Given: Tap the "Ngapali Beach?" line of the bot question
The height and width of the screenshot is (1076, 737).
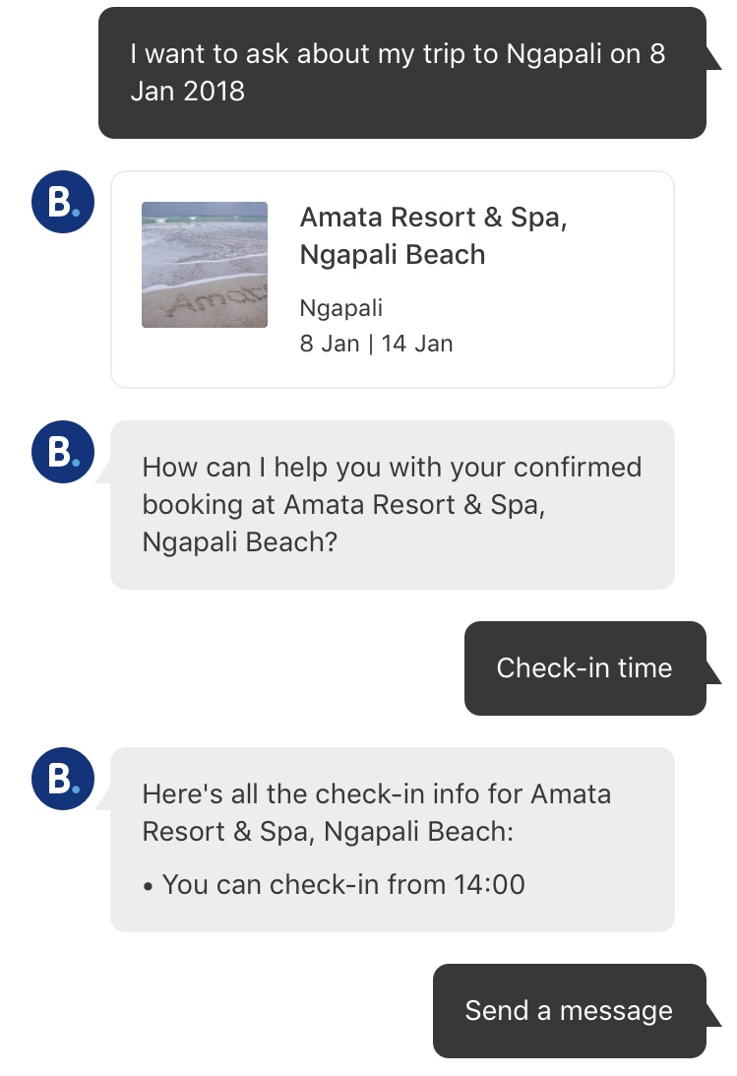Looking at the screenshot, I should [239, 541].
